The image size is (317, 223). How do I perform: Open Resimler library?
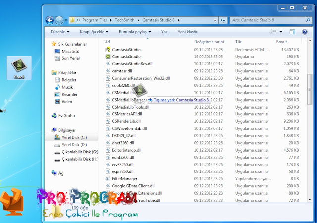66,94
